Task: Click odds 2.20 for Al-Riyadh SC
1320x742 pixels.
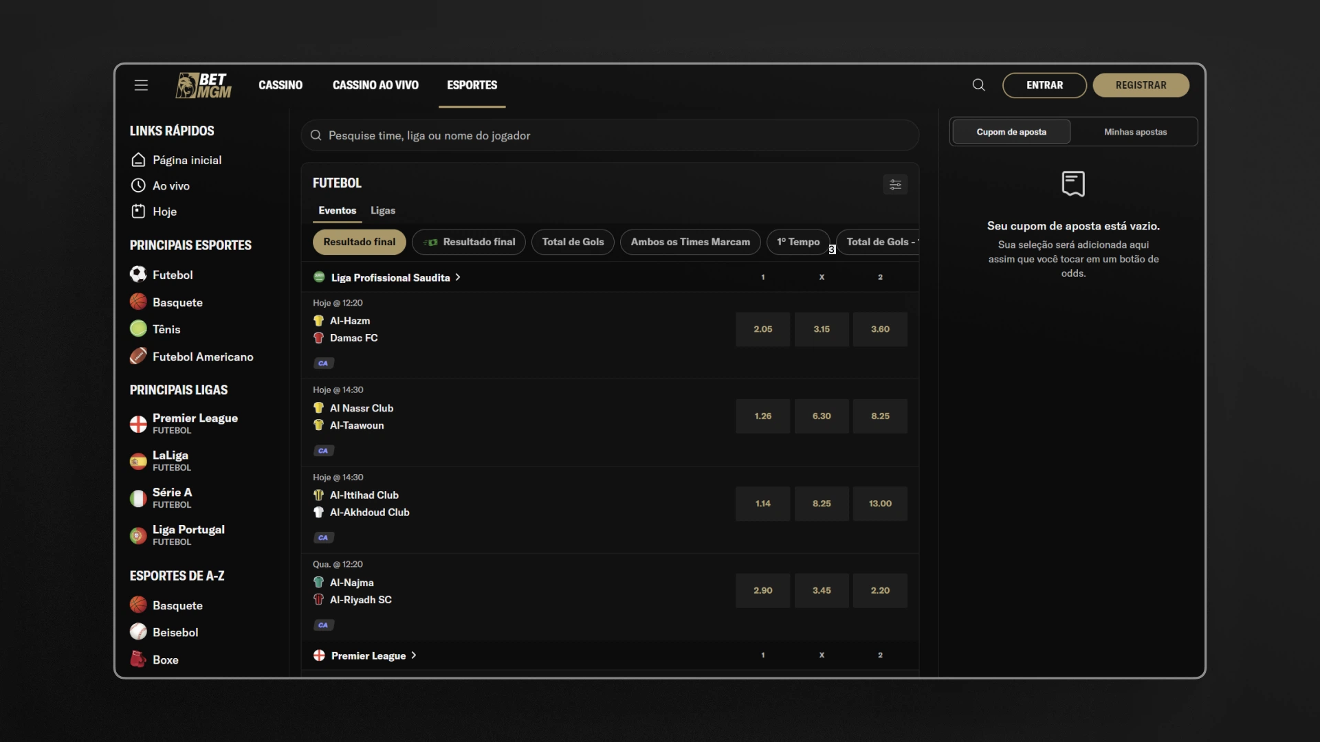Action: [880, 591]
